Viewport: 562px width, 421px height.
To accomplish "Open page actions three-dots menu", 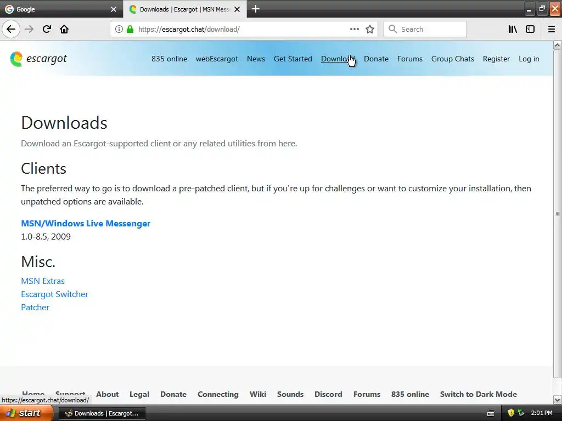I will click(x=354, y=29).
